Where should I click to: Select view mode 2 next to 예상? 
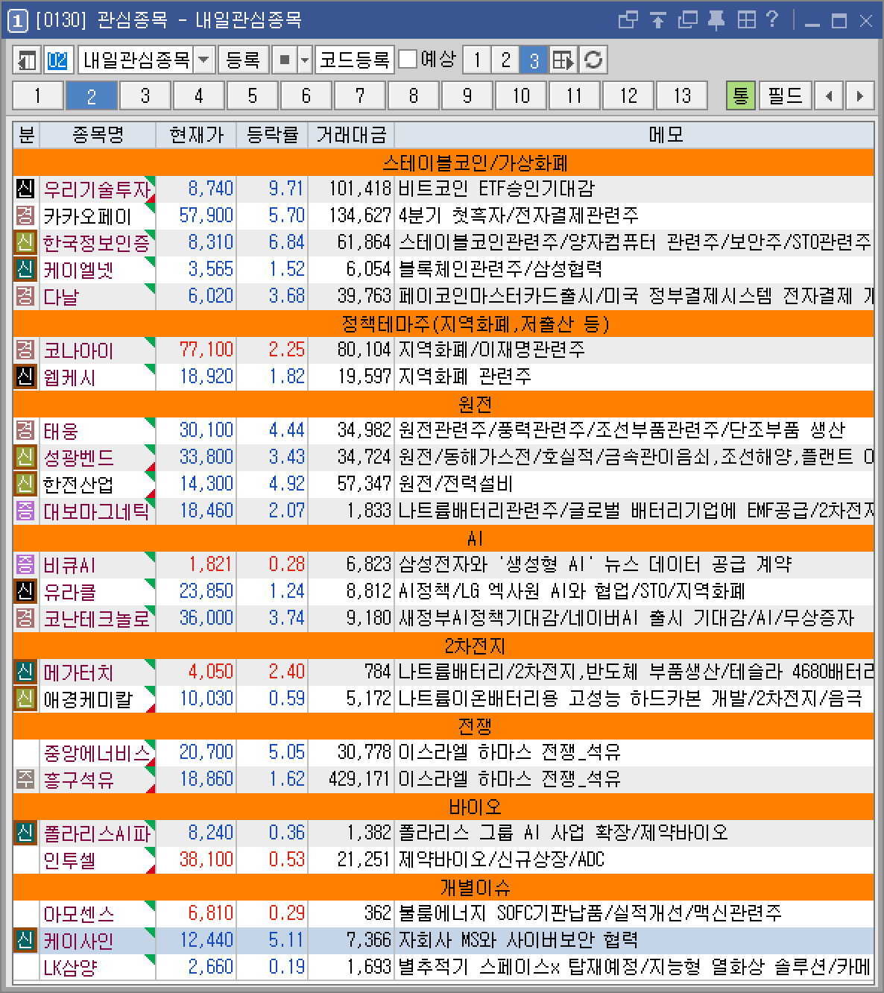click(505, 60)
